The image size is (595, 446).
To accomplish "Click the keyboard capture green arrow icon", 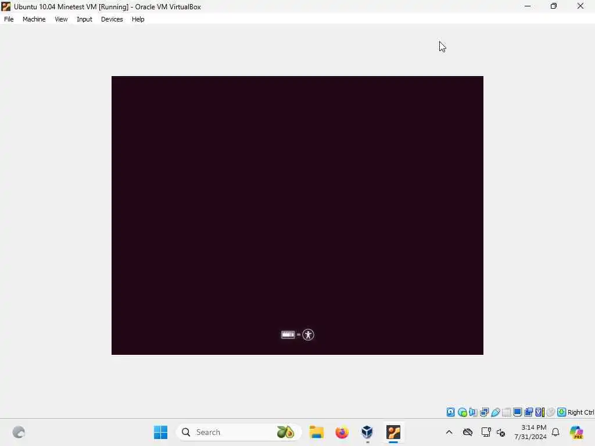I will [x=562, y=412].
